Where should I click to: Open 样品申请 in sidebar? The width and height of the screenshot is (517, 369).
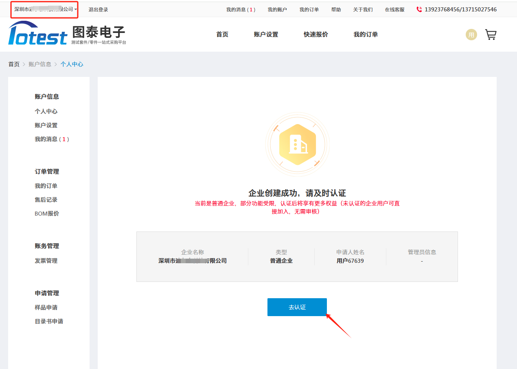46,308
